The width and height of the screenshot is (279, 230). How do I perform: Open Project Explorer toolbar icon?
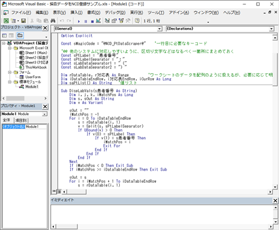107,21
